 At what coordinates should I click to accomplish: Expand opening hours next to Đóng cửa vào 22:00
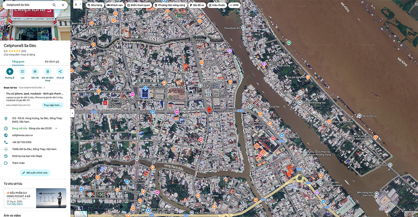point(56,128)
